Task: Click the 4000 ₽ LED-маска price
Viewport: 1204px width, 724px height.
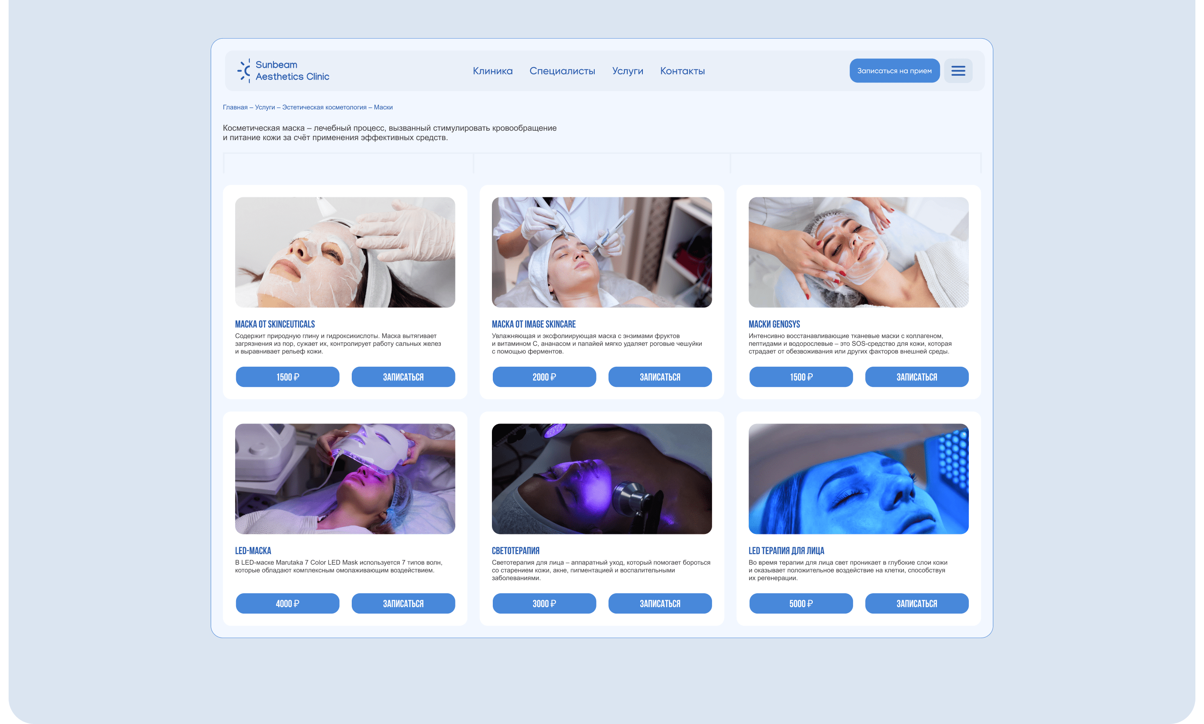Action: coord(287,604)
